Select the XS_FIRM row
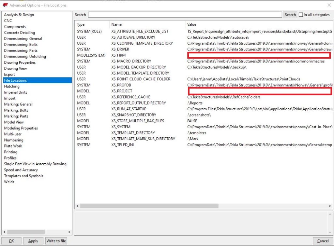This screenshot has width=334, height=246. pos(118,55)
